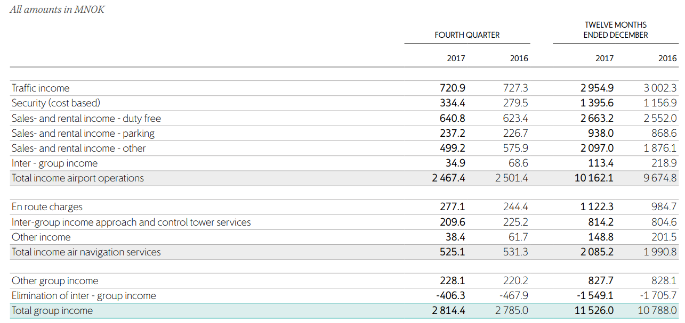
Task: Click the en route charges value 277.1
Action: pos(452,207)
